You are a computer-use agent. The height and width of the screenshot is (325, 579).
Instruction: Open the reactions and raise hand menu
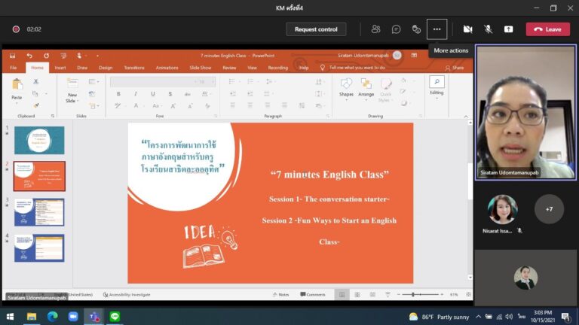point(416,29)
